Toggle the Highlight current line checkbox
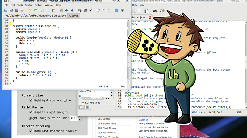Image resolution: width=247 pixels, height=138 pixels. click(31, 100)
